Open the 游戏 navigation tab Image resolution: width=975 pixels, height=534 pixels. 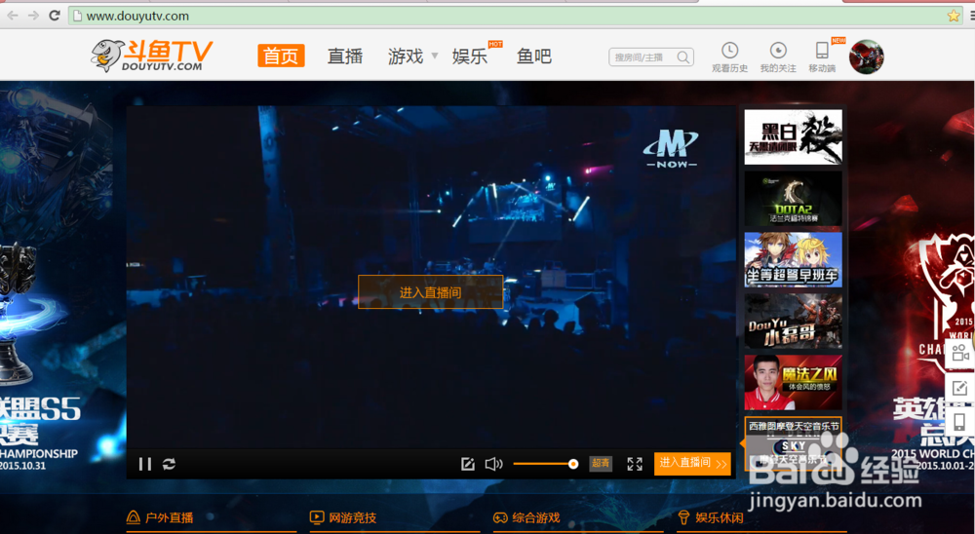click(x=406, y=56)
